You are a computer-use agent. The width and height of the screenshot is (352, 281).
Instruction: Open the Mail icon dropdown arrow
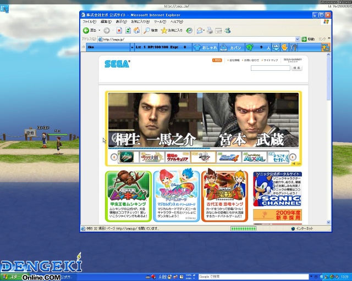[204, 31]
